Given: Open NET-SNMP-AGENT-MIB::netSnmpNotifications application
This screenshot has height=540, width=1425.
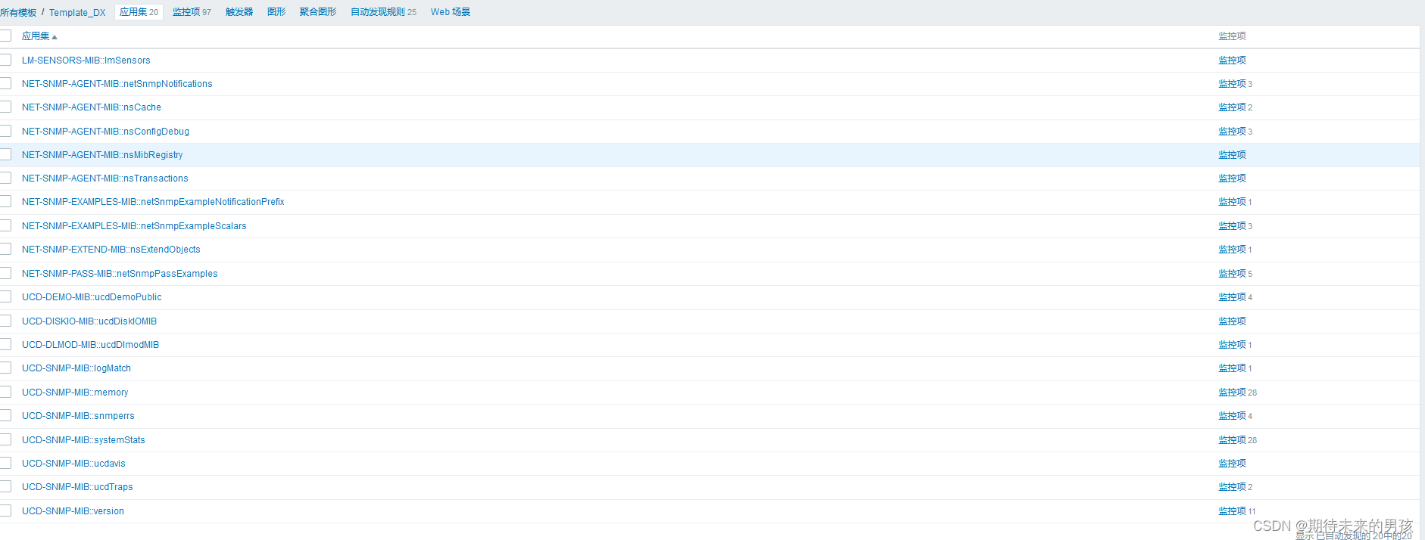Looking at the screenshot, I should [117, 84].
